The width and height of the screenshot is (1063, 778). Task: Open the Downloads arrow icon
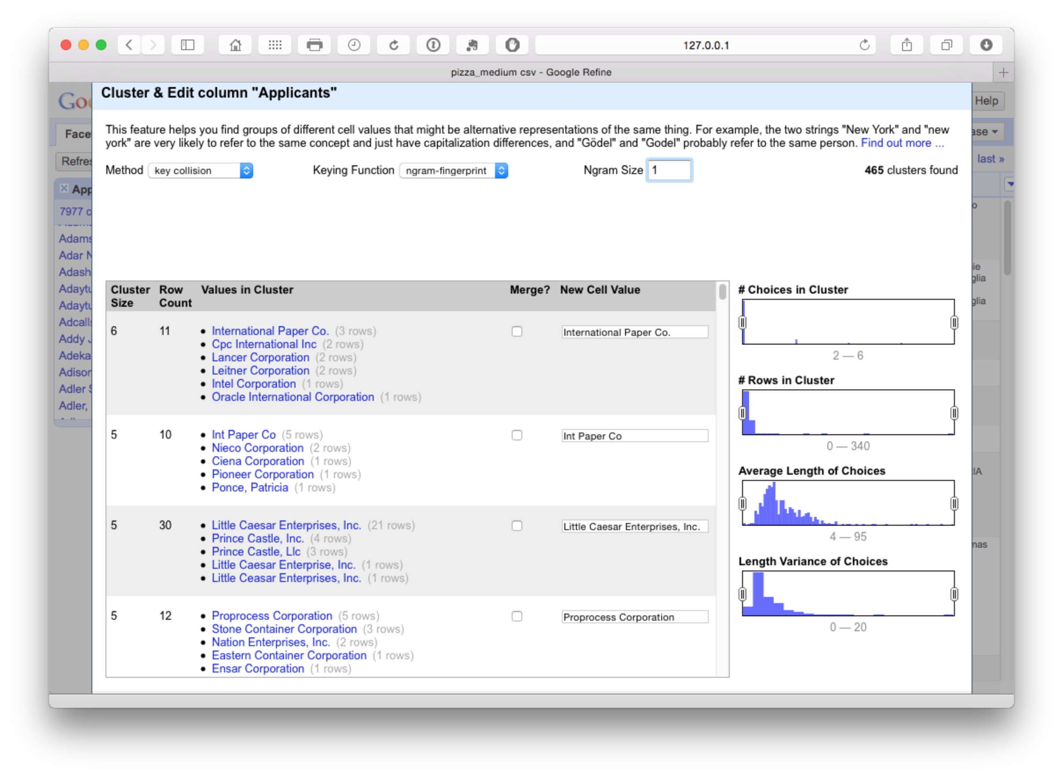click(986, 45)
